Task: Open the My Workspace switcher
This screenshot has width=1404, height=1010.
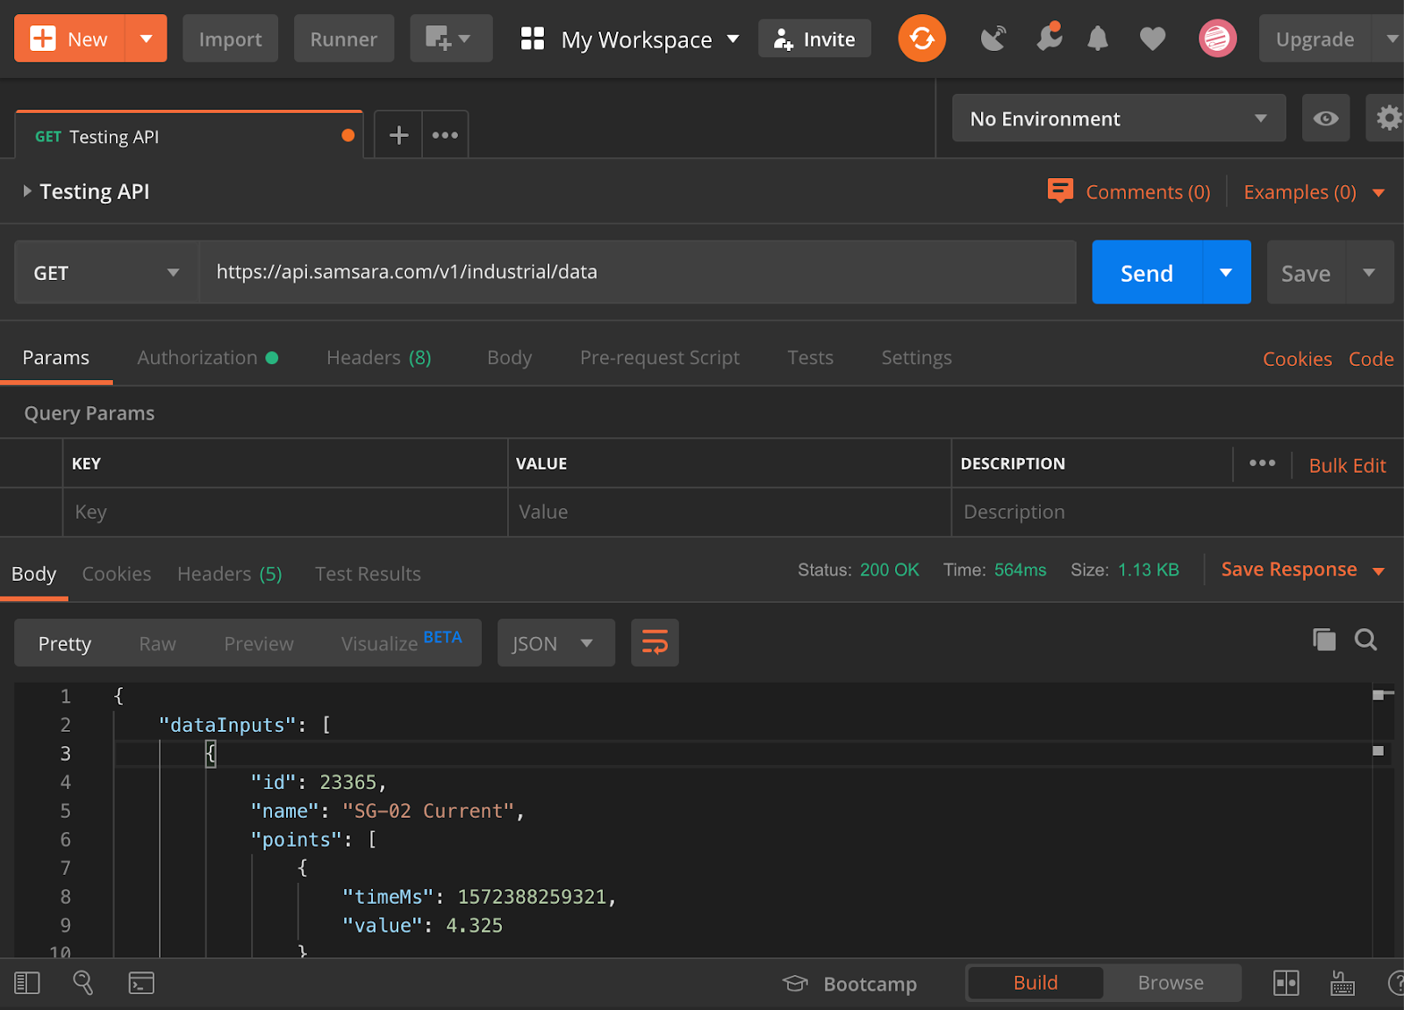Action: [630, 39]
